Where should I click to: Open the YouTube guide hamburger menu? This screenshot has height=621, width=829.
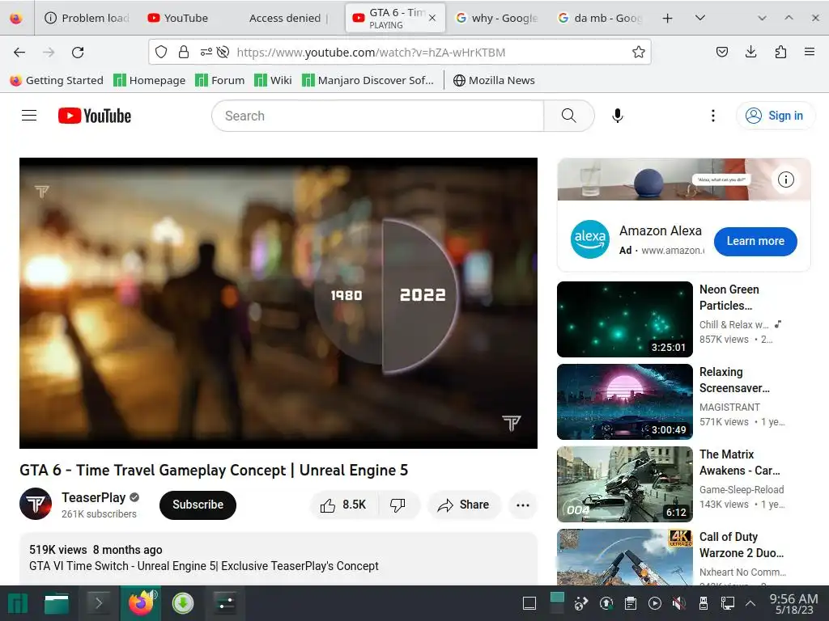[x=29, y=115]
